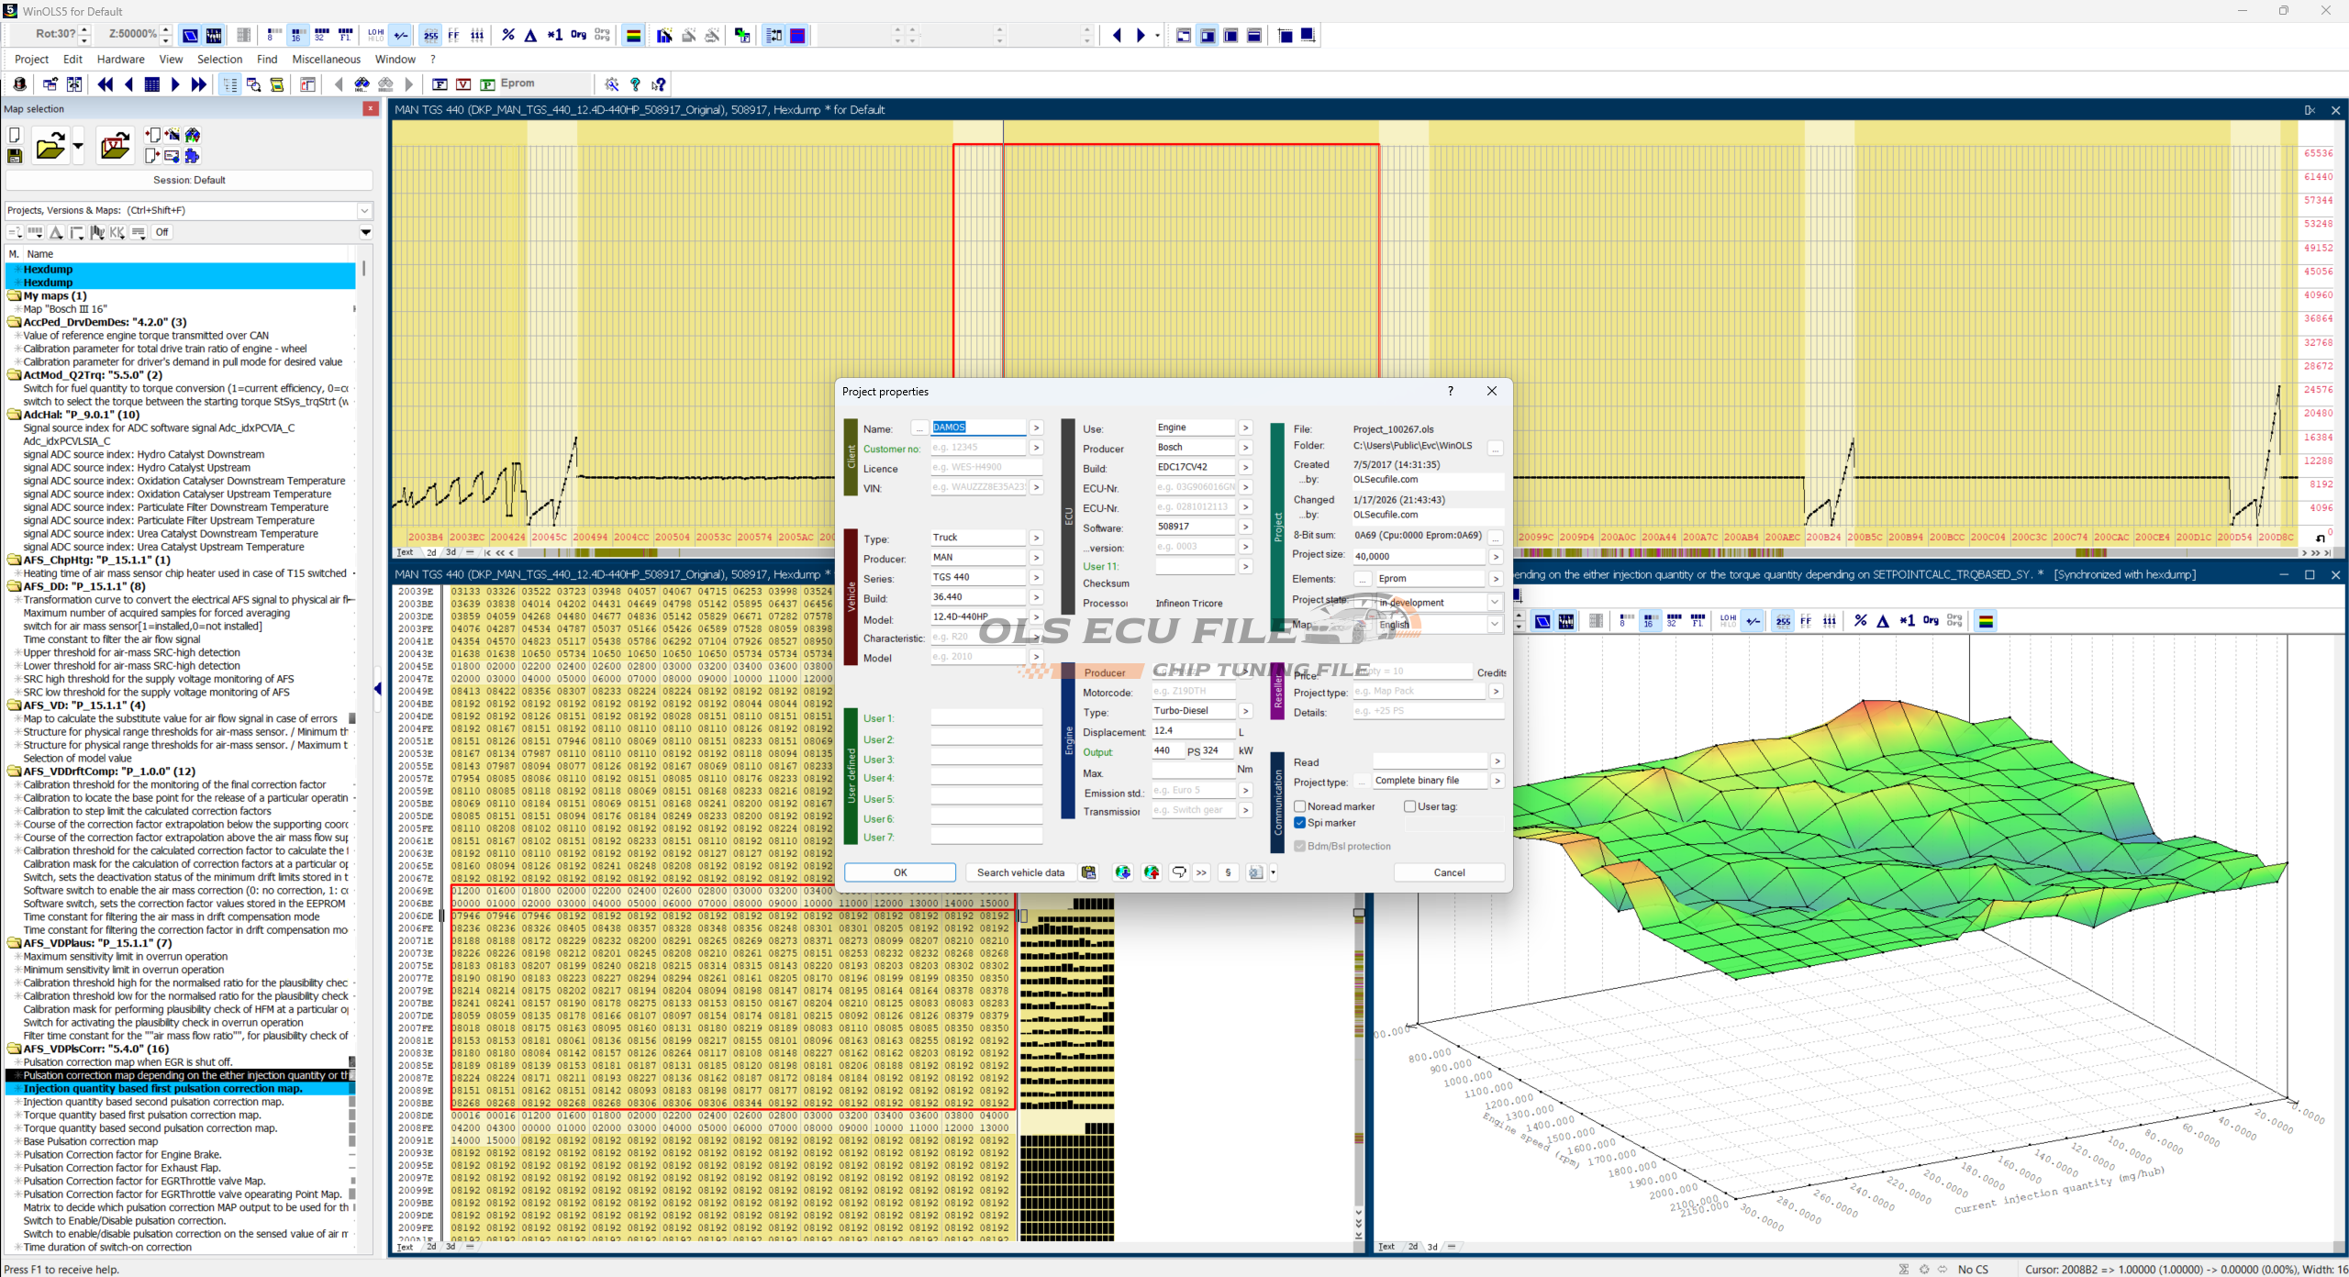The height and width of the screenshot is (1277, 2349).
Task: Enable the Noread marker checkbox
Action: point(1300,806)
